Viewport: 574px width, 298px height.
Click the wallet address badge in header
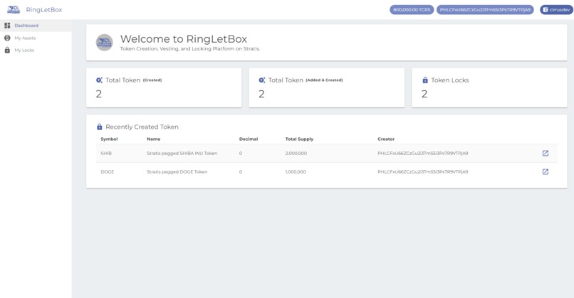tap(485, 10)
